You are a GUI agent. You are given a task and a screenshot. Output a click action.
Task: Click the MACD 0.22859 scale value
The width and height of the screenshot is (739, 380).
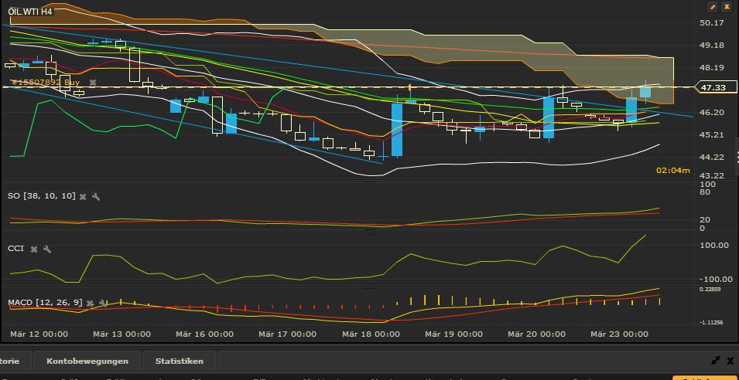[x=710, y=289]
